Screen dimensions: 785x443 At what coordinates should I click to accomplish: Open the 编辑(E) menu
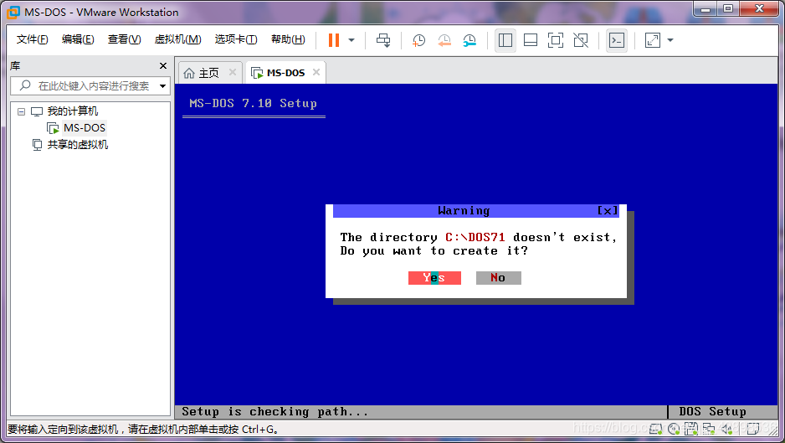tap(78, 39)
